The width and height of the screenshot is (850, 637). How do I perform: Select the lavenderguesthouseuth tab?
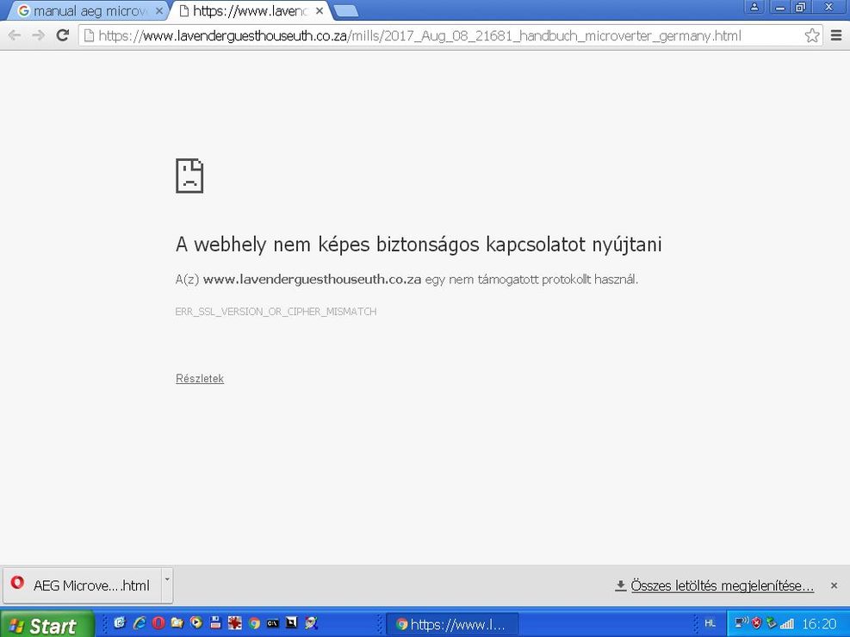245,11
